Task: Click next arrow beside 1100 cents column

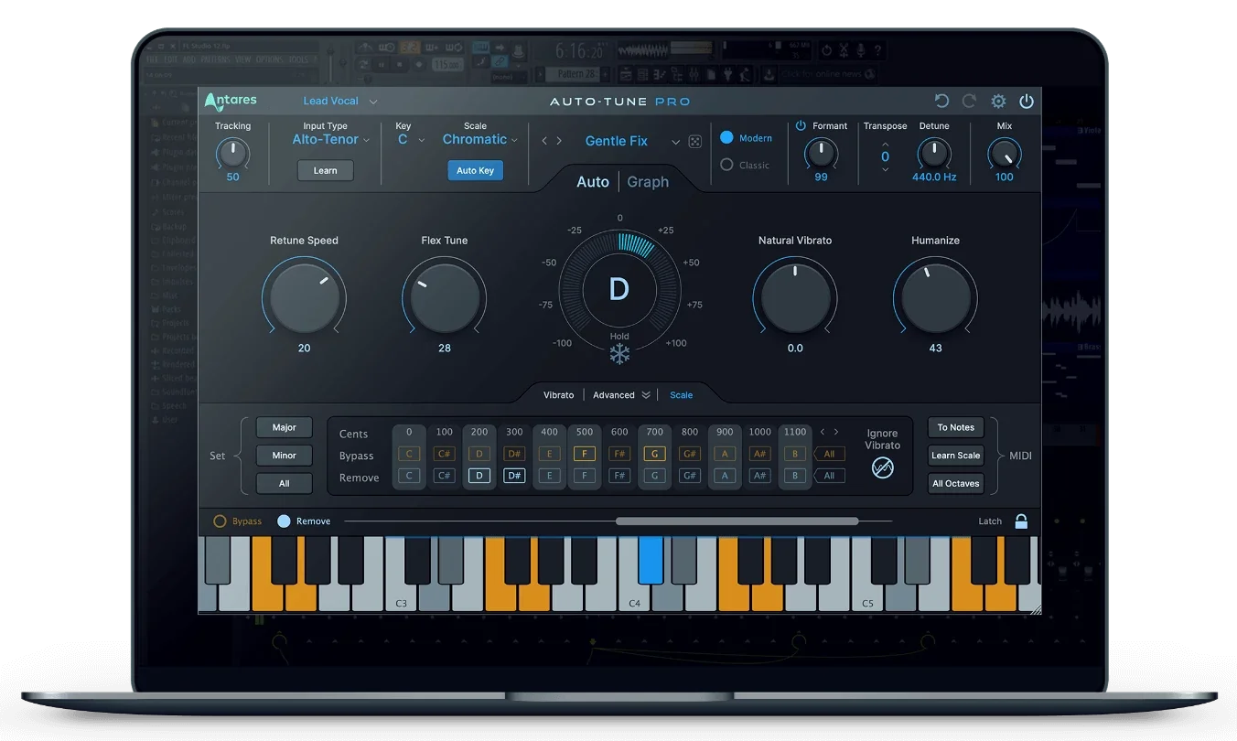Action: click(835, 432)
